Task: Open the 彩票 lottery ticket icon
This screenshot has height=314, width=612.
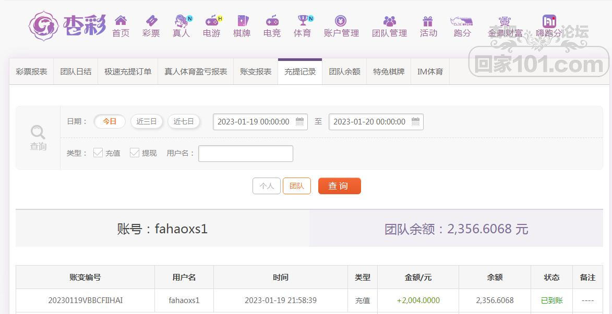Action: tap(151, 21)
